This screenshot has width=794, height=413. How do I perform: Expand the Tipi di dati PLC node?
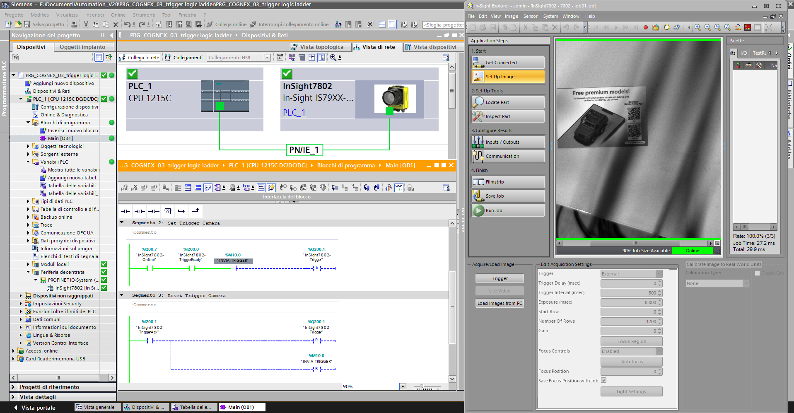(x=28, y=201)
